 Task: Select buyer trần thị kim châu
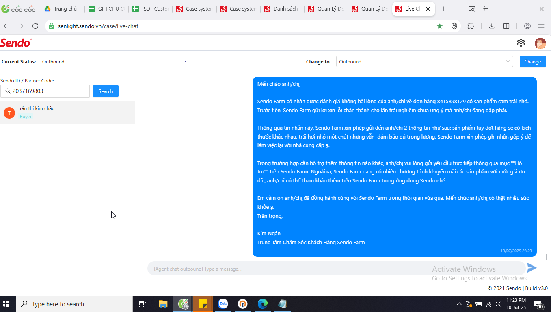(x=67, y=113)
